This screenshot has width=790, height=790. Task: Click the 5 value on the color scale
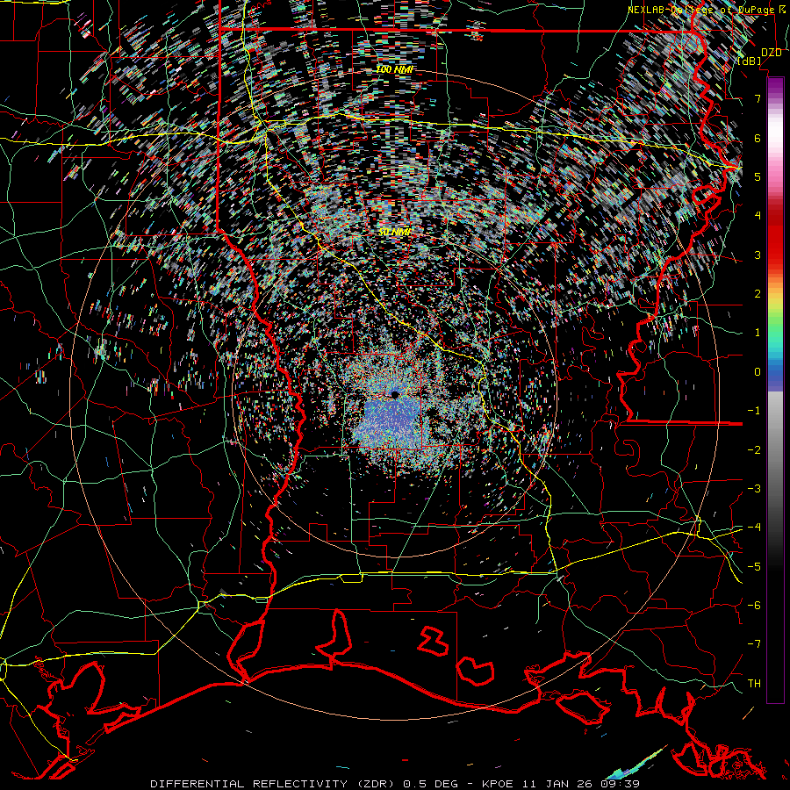point(758,176)
